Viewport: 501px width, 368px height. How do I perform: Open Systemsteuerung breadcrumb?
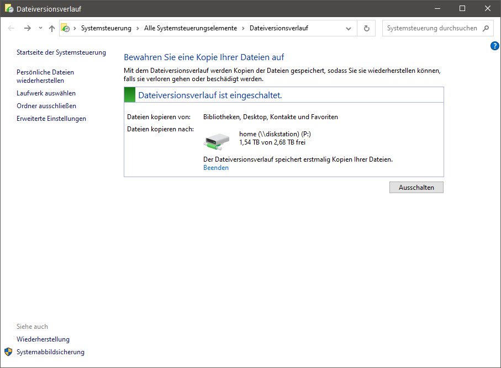(x=106, y=28)
